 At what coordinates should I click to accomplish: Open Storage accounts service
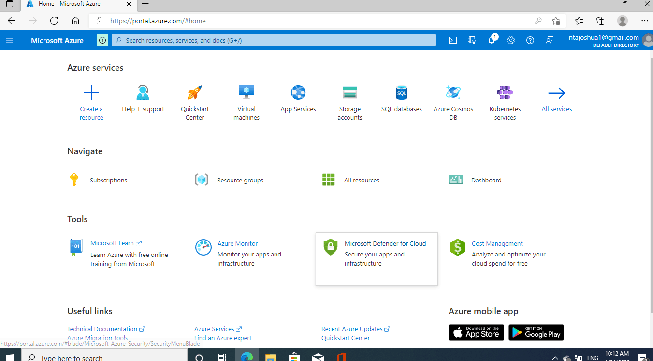tap(349, 92)
